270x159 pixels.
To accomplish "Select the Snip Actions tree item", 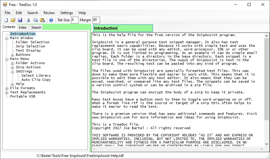I will pos(28,67).
